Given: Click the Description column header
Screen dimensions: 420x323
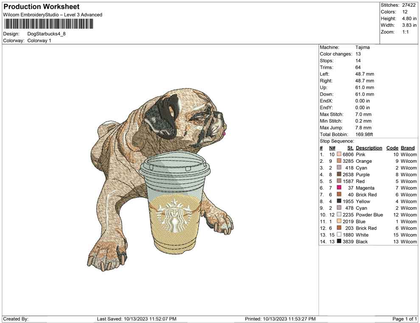Looking at the screenshot, I should pyautogui.click(x=369, y=148).
